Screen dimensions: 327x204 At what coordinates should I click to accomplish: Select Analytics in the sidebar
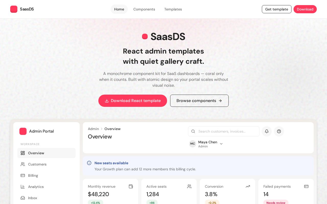[x=46, y=187]
